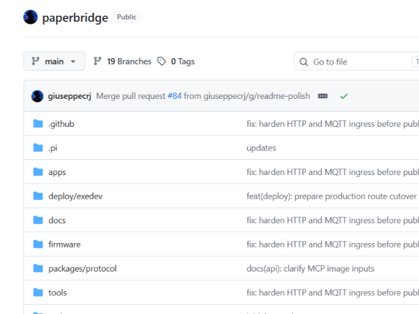Screen dimensions: 419x314
Task: Open the 0 Tags link
Action: (x=183, y=62)
